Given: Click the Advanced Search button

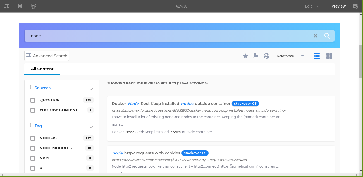Looking at the screenshot, I should click(47, 56).
